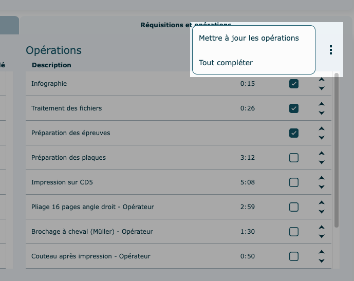Screen dimensions: 354x281
Task: Tick Pliage 16 pages angle droit checkbox
Action: pos(294,207)
